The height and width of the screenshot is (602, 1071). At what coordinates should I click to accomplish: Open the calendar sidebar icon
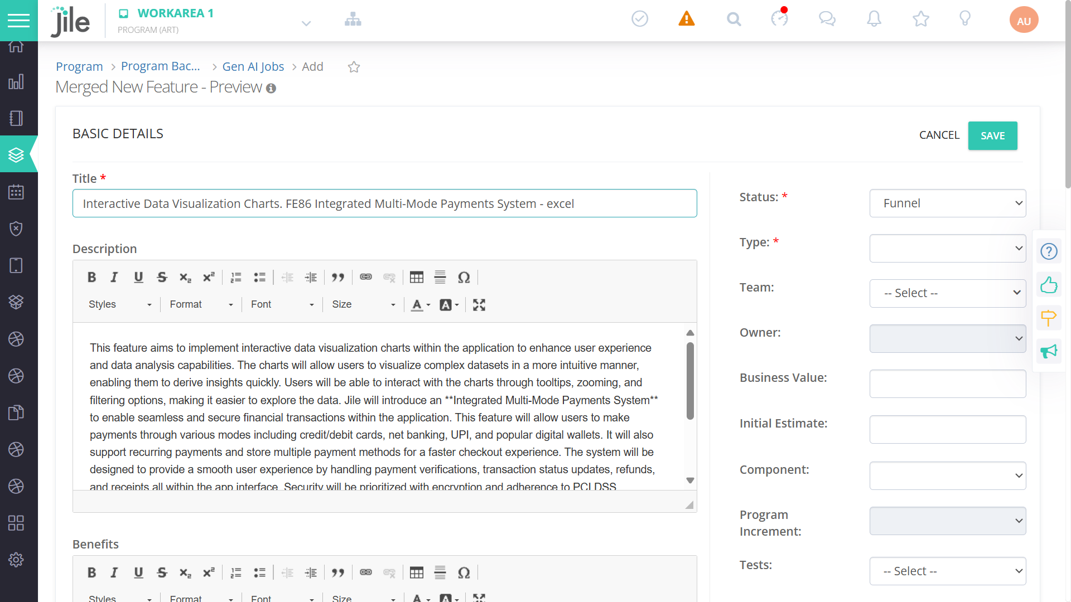[16, 192]
